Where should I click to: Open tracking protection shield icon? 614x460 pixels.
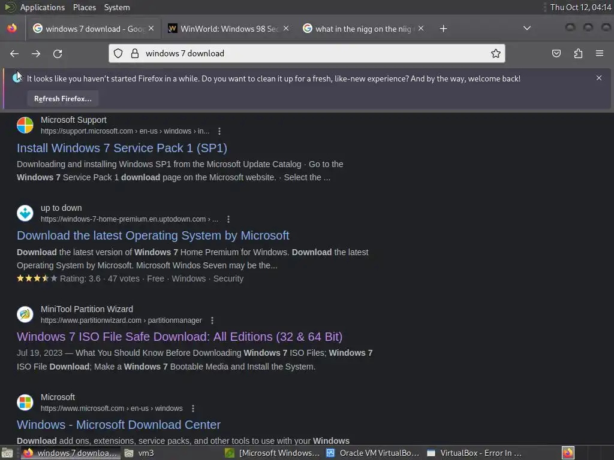[x=118, y=53]
